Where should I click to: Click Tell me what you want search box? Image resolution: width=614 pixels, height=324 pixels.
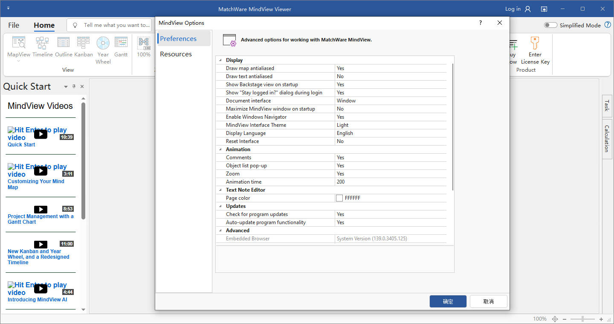coord(110,25)
